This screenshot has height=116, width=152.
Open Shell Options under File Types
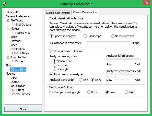[23, 25]
